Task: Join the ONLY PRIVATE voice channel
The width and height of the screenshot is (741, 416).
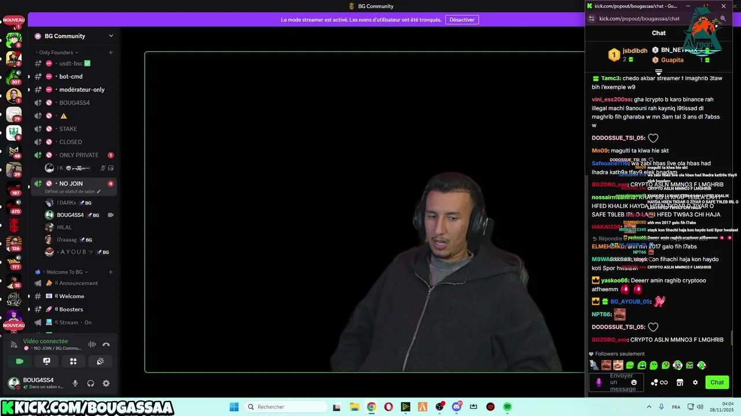Action: click(x=74, y=155)
